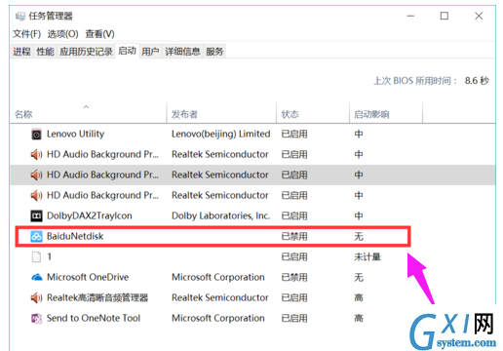Click Dolby Laboratories, Inc. publisher cell
The width and height of the screenshot is (503, 351).
tap(221, 215)
